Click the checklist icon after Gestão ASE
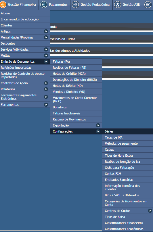This screenshot has width=153, height=232. pyautogui.click(x=148, y=5)
